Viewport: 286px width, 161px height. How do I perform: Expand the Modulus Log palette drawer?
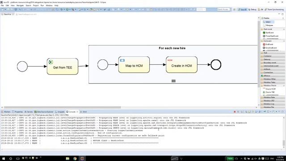(273, 104)
